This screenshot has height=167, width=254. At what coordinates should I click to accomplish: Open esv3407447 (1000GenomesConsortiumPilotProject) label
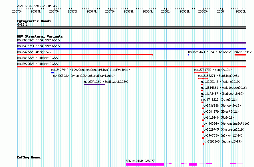[x=90, y=70]
